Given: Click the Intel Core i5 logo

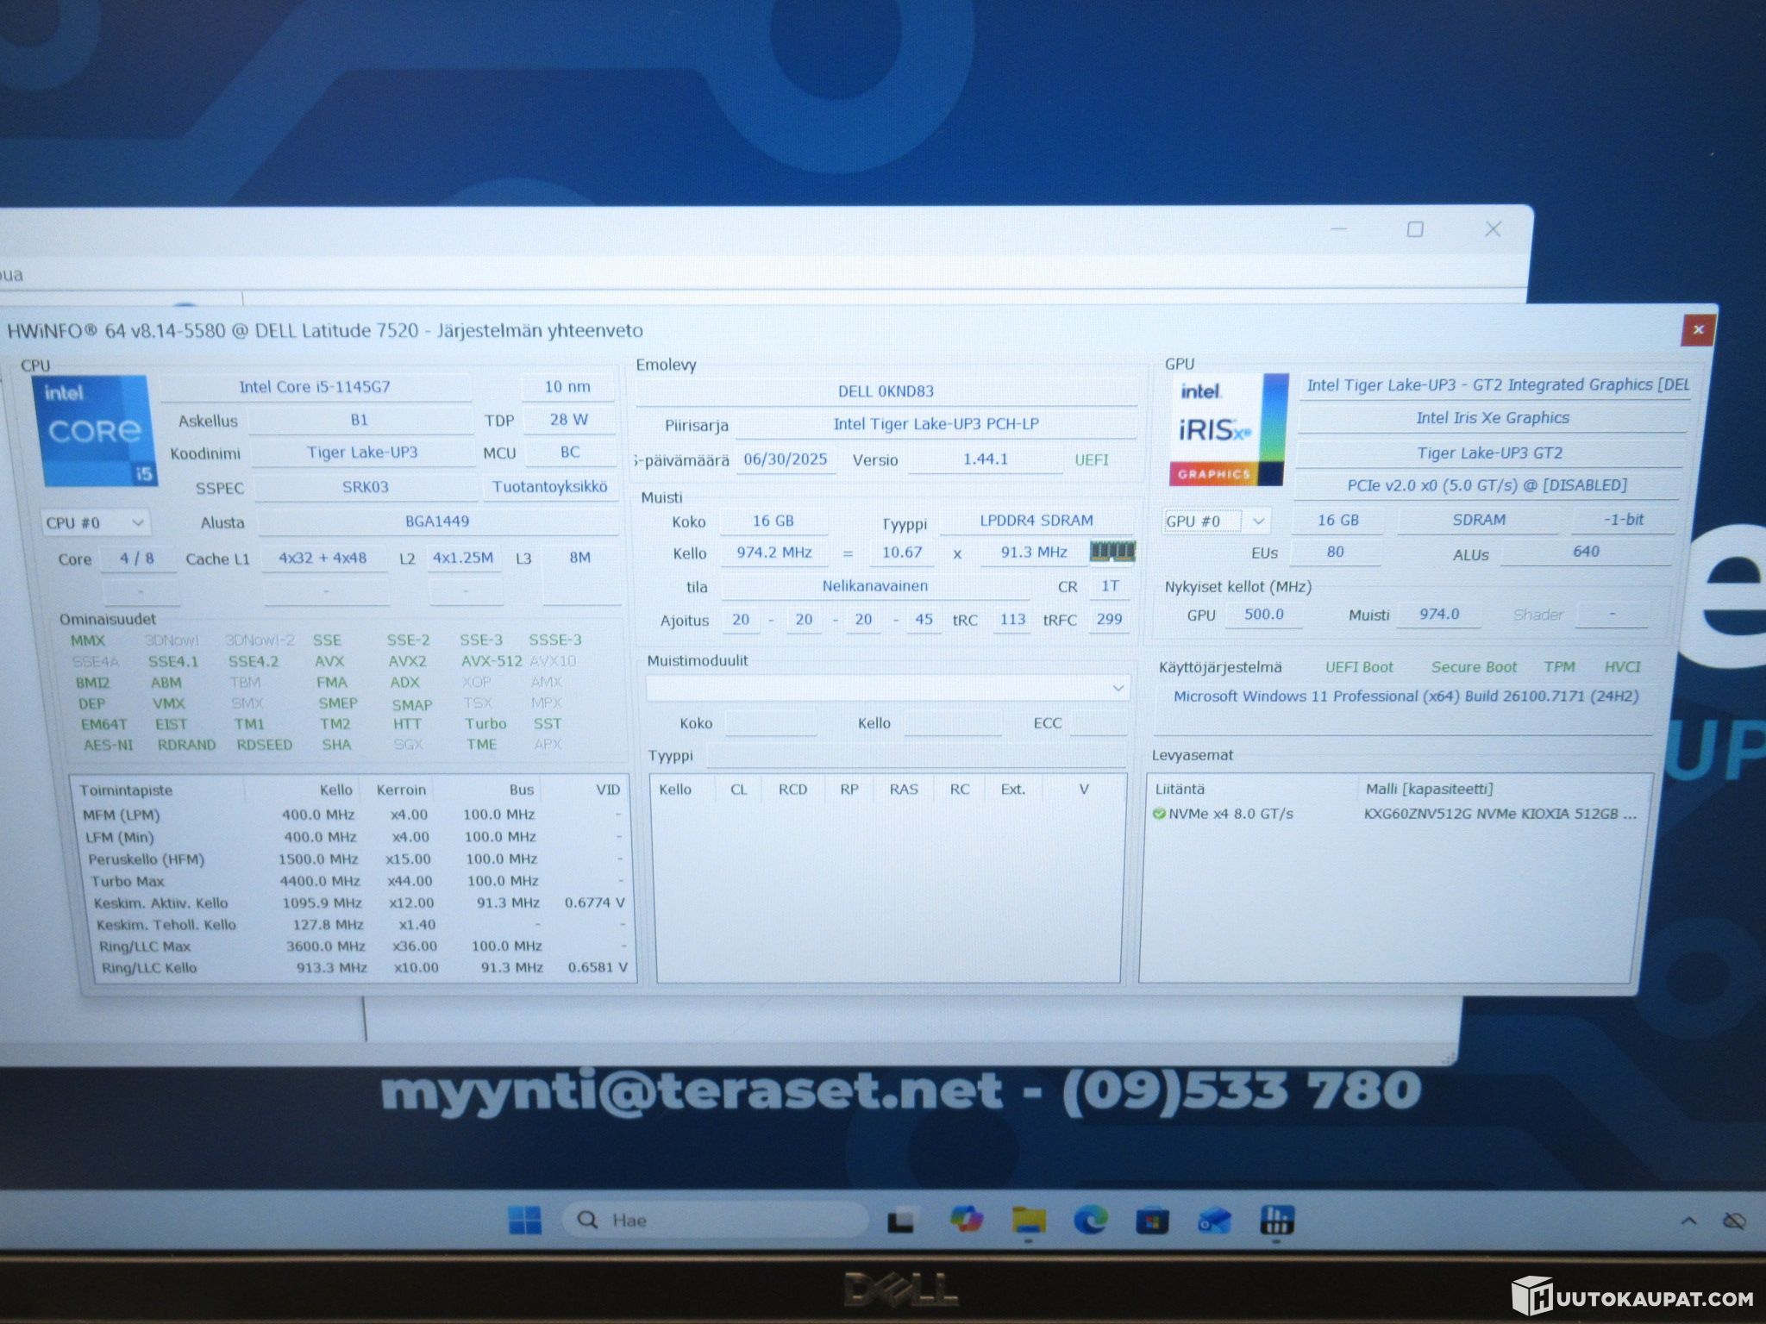Looking at the screenshot, I should click(96, 430).
